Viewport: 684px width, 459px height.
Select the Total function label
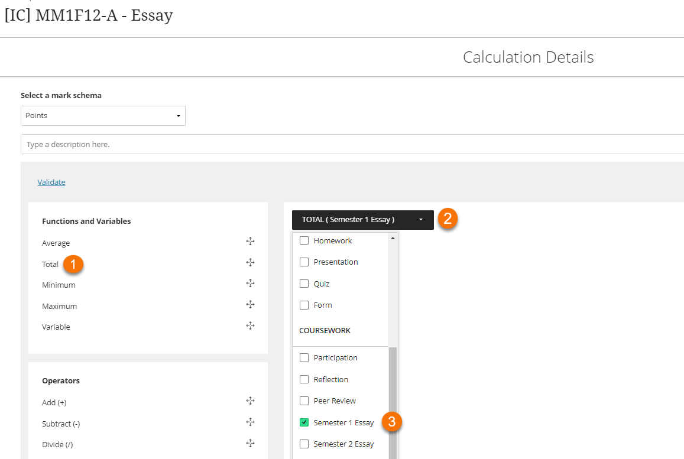(x=50, y=264)
